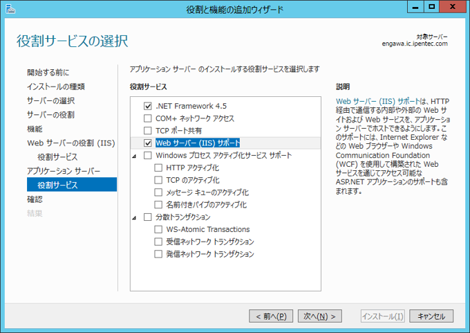This screenshot has height=333, width=470.
Task: Tick the 分散トランザクション checkbox
Action: (147, 217)
